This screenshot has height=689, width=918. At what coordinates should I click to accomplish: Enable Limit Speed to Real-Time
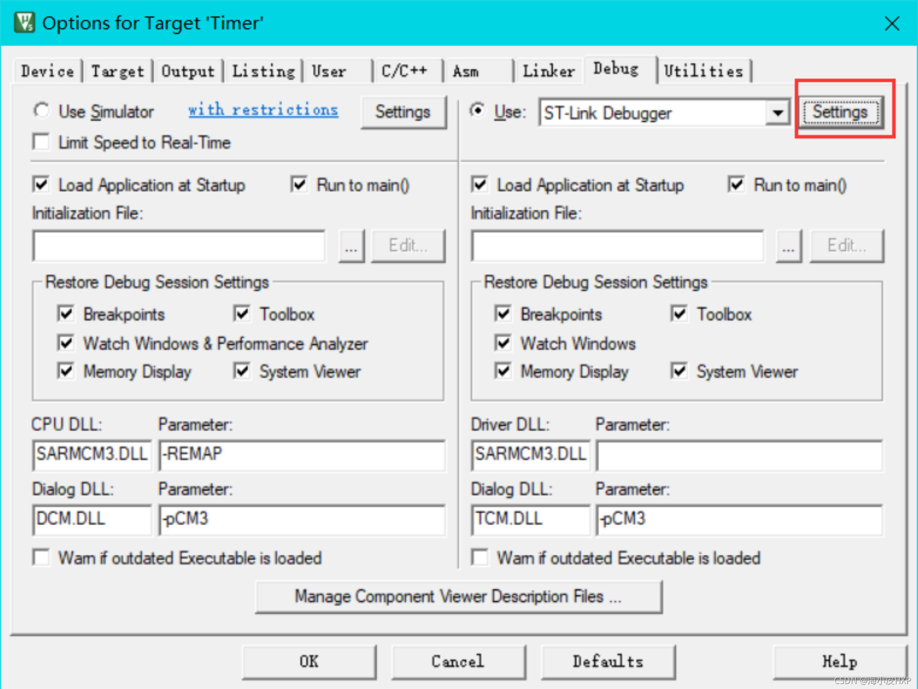41,142
